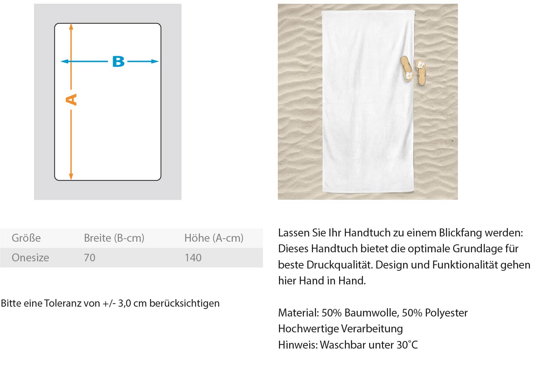Viewport: 539px width, 392px height.
Task: Click the orange arrowhead at diagram top
Action: (71, 26)
